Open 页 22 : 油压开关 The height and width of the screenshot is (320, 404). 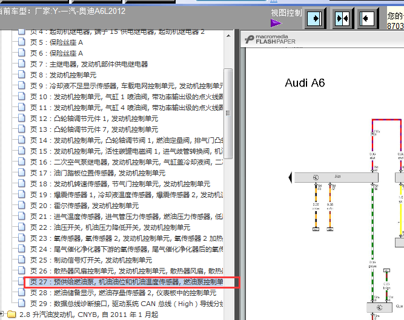tap(110, 227)
